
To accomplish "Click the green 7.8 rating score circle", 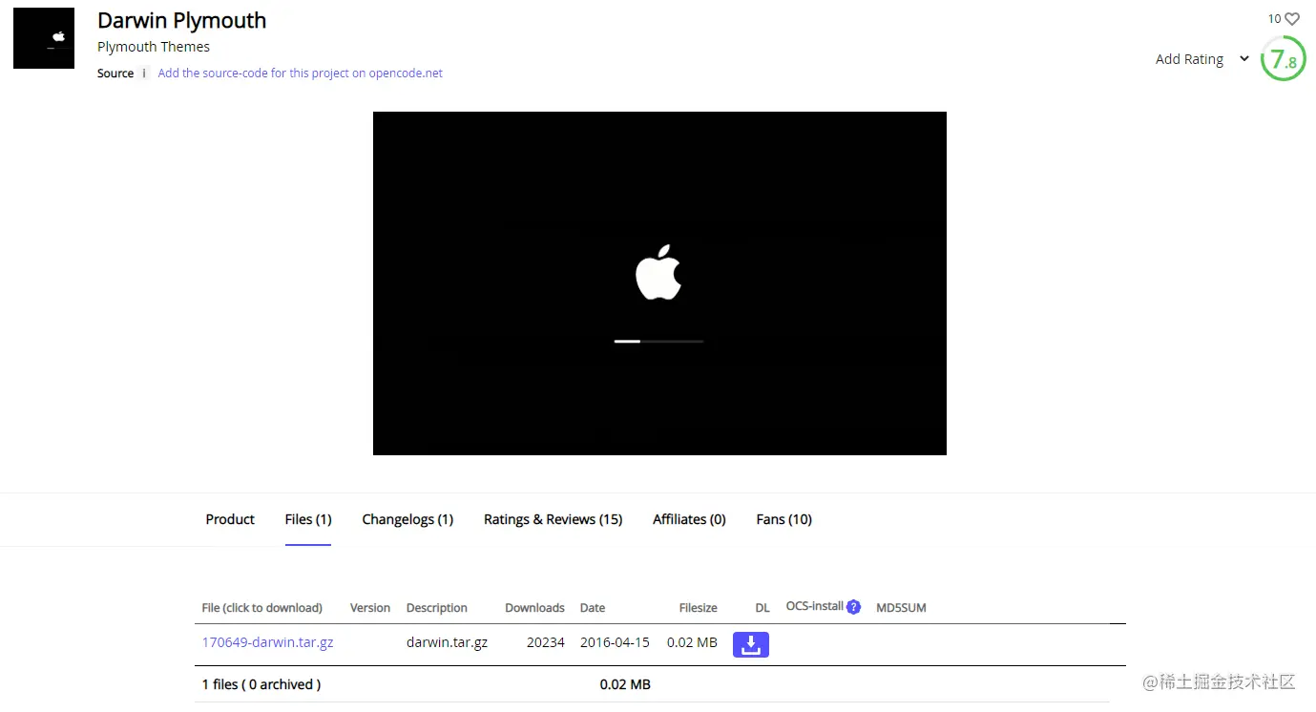I will tap(1283, 58).
